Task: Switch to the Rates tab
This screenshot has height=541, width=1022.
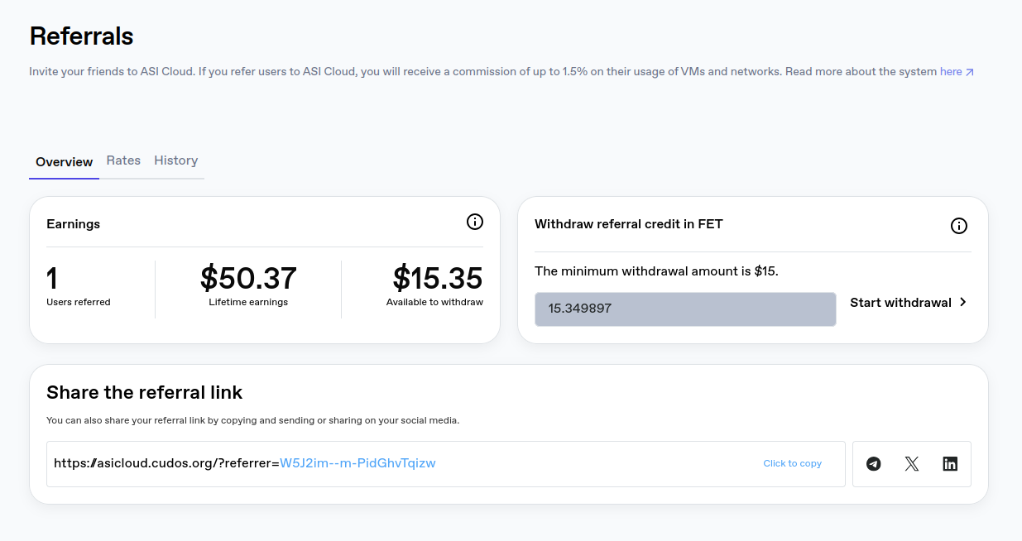Action: coord(122,160)
